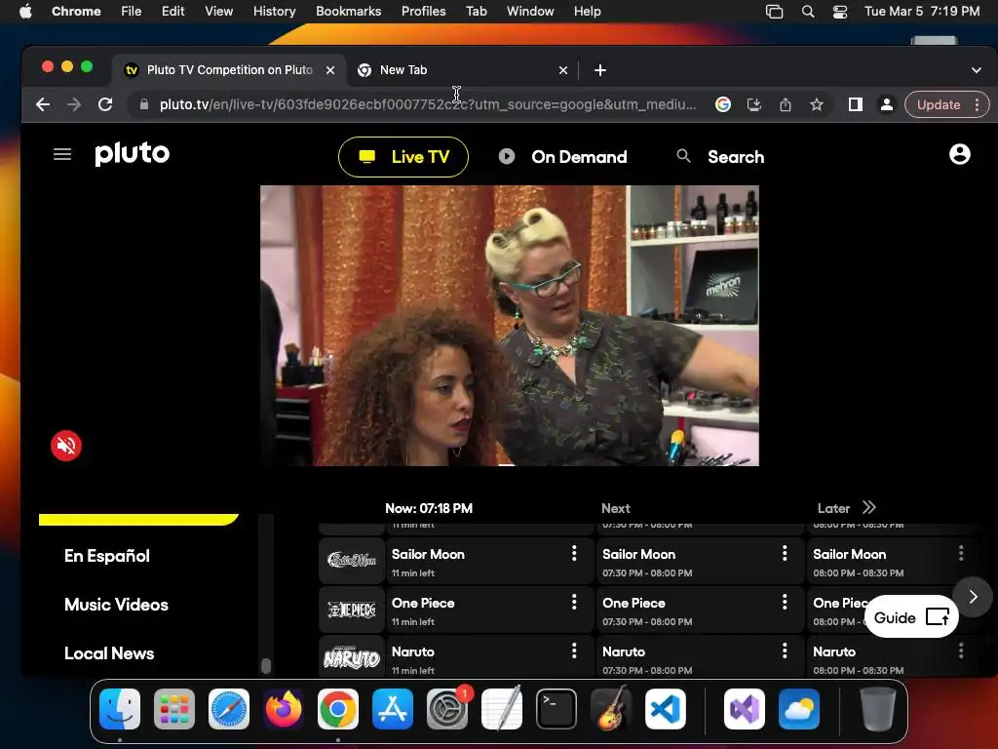998x749 pixels.
Task: Click the pluto logo
Action: click(x=133, y=153)
